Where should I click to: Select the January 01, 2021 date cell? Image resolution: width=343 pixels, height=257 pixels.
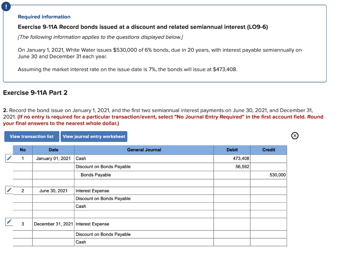tap(53, 158)
